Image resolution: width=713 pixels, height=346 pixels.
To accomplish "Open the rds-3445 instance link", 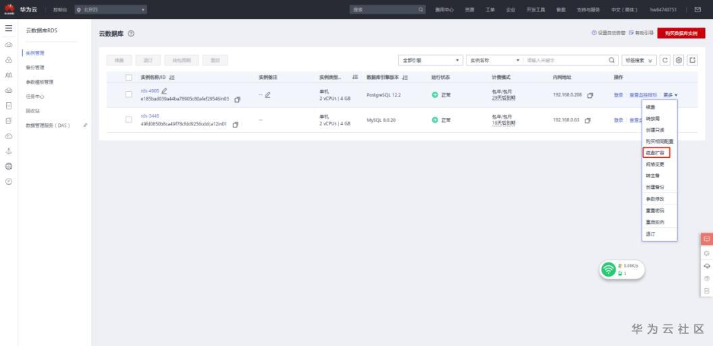I will click(x=150, y=116).
